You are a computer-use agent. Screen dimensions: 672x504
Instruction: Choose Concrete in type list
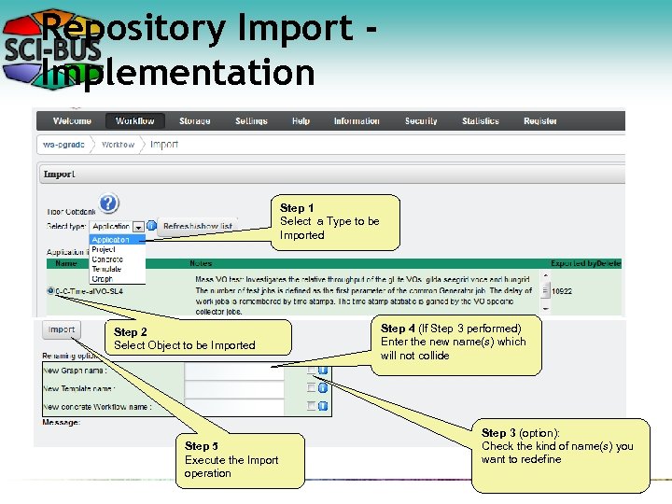click(x=118, y=259)
